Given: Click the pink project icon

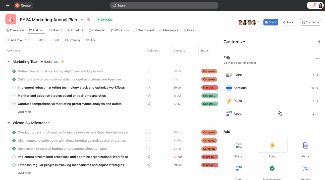Looking at the screenshot, I should [x=11, y=19].
